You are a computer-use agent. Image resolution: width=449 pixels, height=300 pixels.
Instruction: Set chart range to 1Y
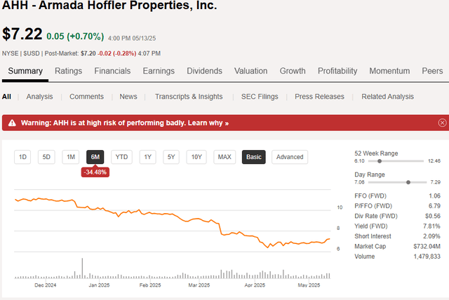coord(147,157)
